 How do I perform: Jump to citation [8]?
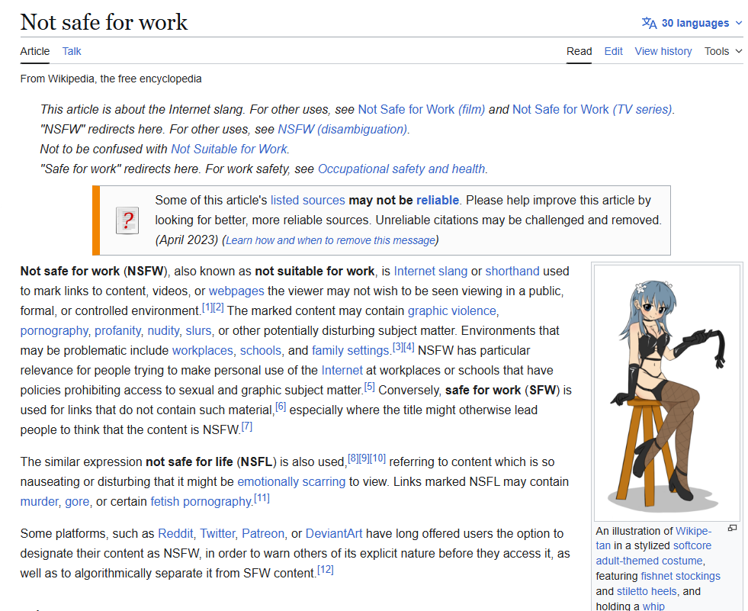coord(353,458)
